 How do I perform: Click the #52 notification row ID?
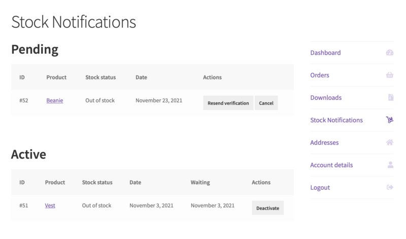tap(23, 100)
